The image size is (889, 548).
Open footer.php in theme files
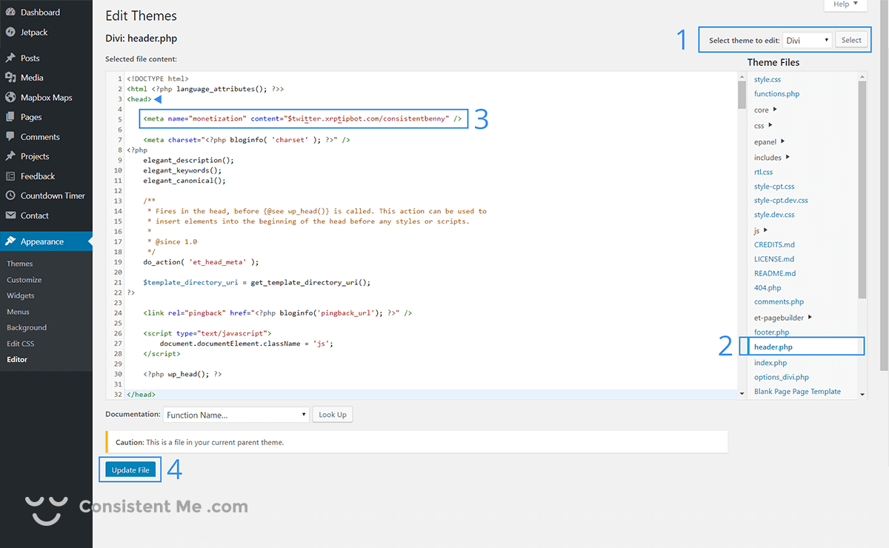click(x=771, y=333)
